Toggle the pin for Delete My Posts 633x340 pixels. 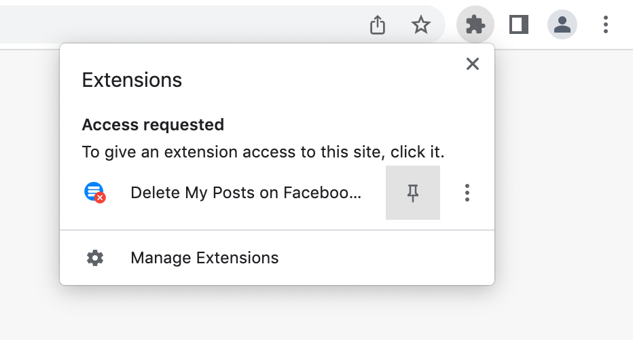click(x=412, y=193)
